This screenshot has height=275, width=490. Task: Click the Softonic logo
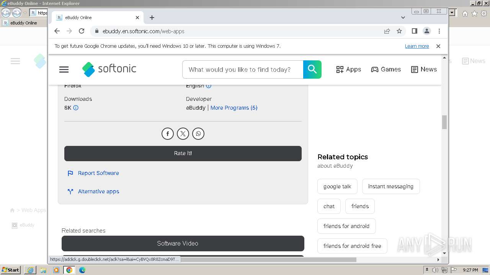click(x=109, y=69)
